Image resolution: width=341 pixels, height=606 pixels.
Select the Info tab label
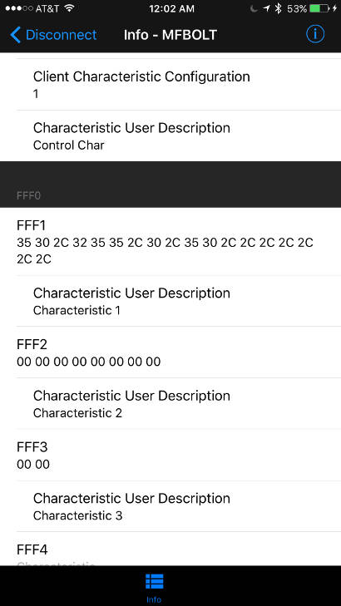pyautogui.click(x=154, y=599)
